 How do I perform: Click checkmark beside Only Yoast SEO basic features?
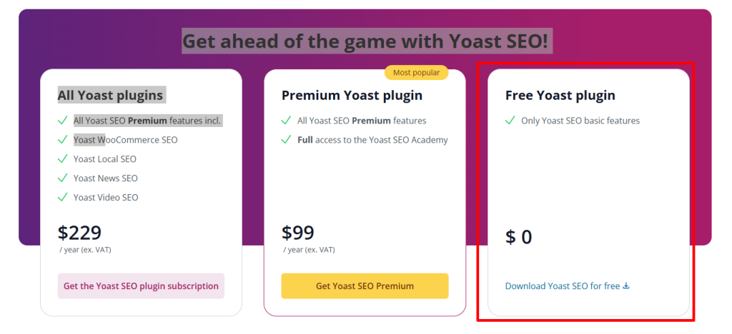point(510,120)
